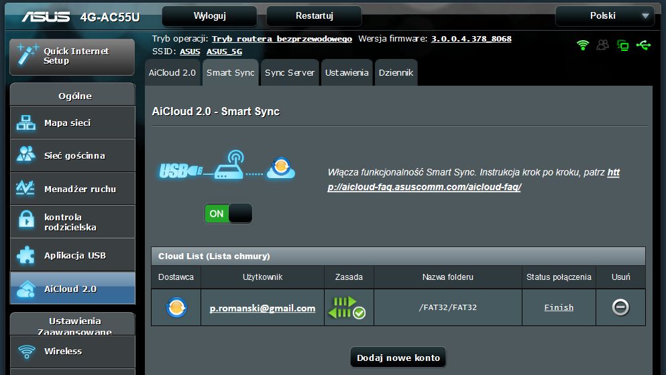666x375 pixels.
Task: Click the 4G-AC55U model name
Action: point(109,17)
